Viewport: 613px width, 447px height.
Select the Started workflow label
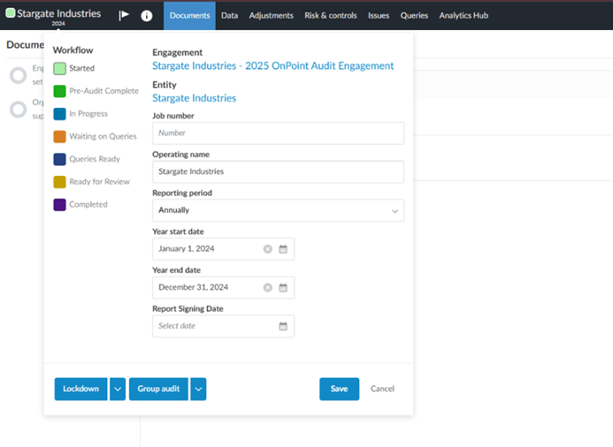tap(81, 68)
